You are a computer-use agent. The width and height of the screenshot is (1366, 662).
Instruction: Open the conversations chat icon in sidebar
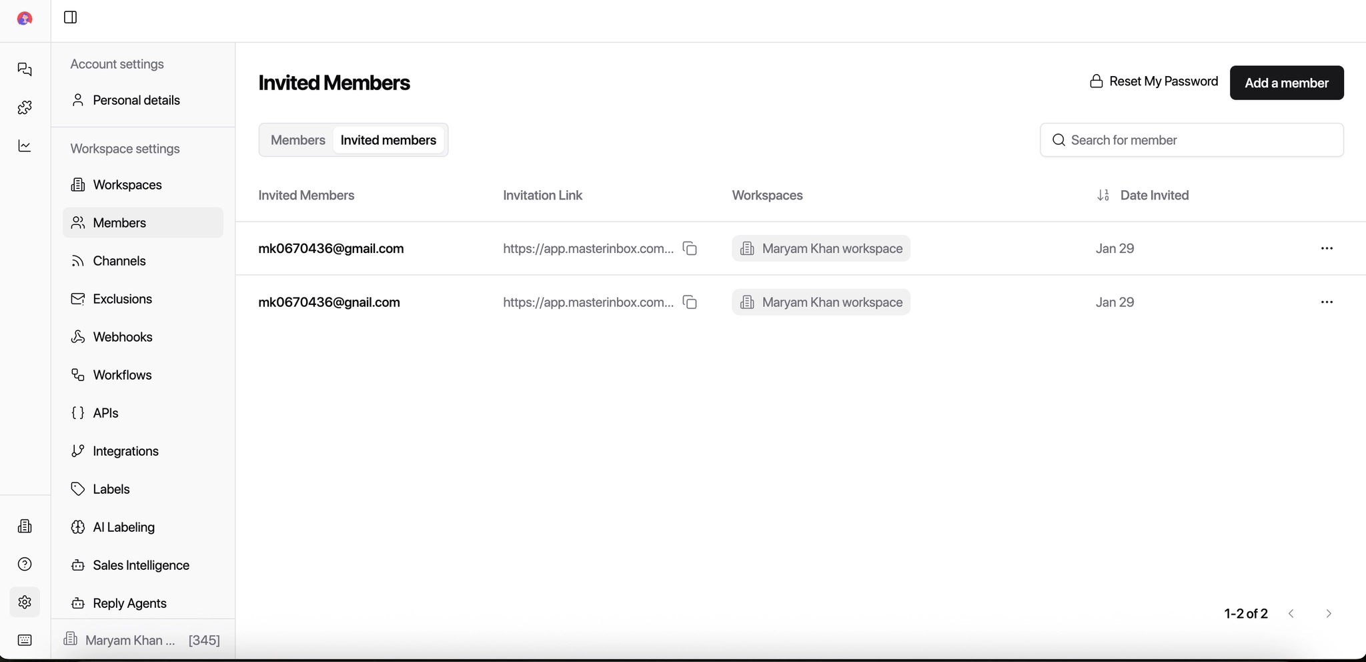click(x=25, y=69)
